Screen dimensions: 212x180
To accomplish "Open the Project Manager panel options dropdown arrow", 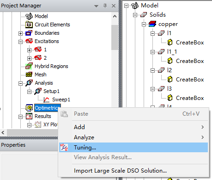I will pyautogui.click(x=96, y=6).
